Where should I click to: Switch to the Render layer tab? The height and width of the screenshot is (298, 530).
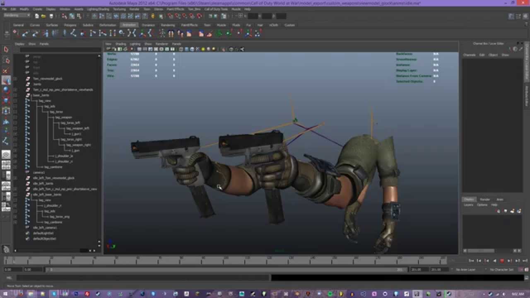[x=484, y=199]
